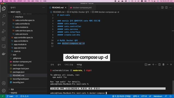Click MySQL Docker breadcrumb segment
Image resolution: width=174 pixels, height=98 pixels.
click(x=79, y=12)
